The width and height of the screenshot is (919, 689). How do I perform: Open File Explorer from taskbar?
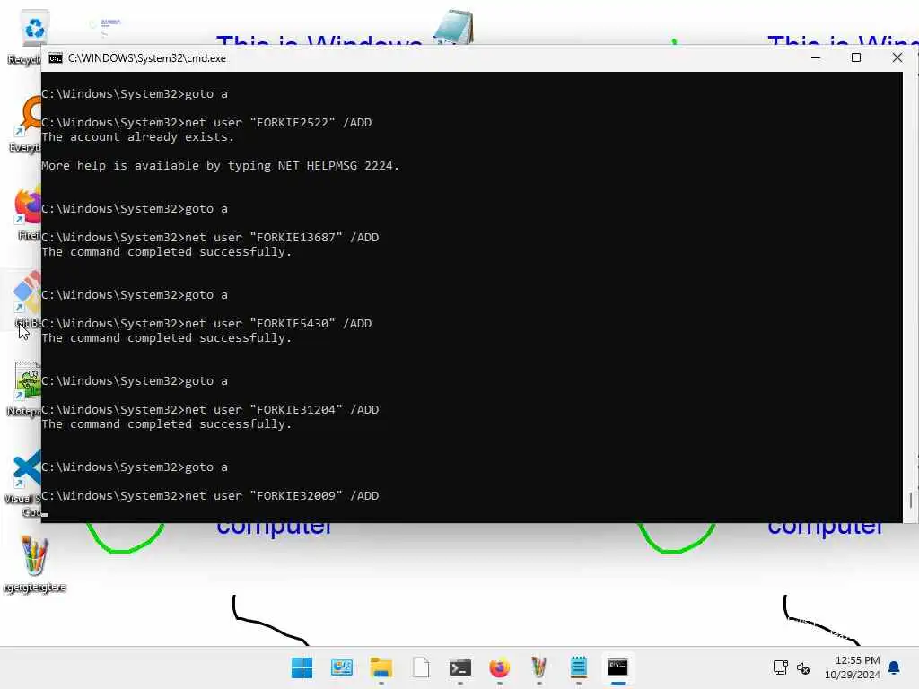[381, 667]
